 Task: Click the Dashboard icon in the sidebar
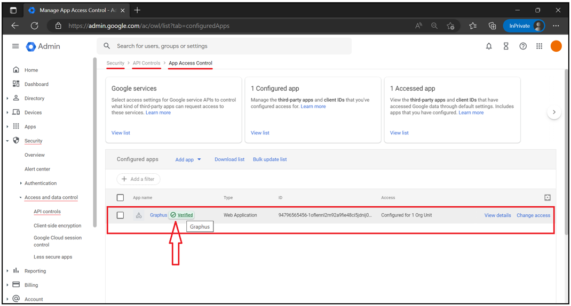(16, 84)
